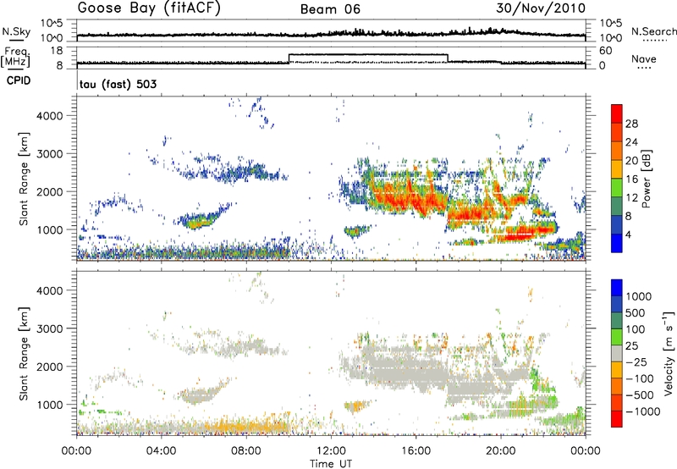Click the 'Velocity [m s-1]' colorbar label
677x469 pixels.
(x=669, y=353)
